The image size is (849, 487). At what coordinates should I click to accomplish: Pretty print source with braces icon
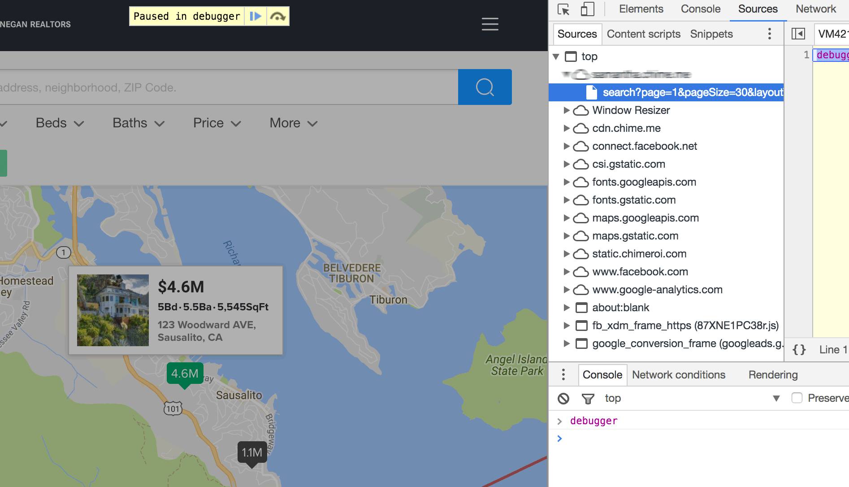(799, 350)
